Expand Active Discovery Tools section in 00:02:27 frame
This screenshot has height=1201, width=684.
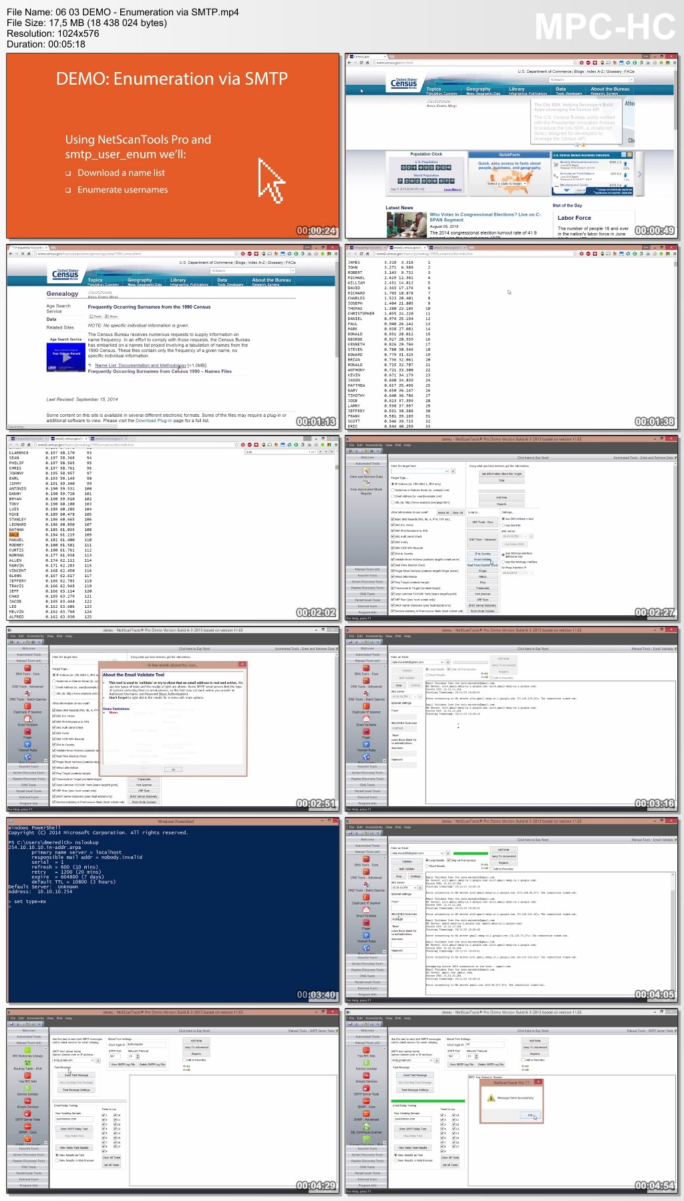tap(367, 581)
